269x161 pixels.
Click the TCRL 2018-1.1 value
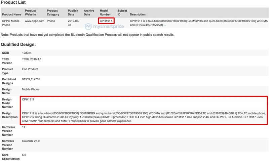tap(32, 59)
